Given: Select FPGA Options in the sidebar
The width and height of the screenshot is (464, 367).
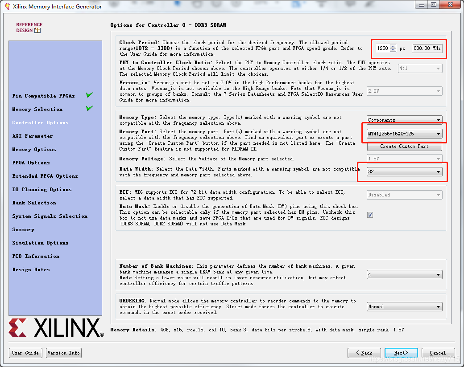Looking at the screenshot, I should click(31, 163).
